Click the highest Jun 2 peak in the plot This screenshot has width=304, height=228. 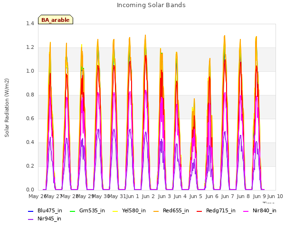145,35
